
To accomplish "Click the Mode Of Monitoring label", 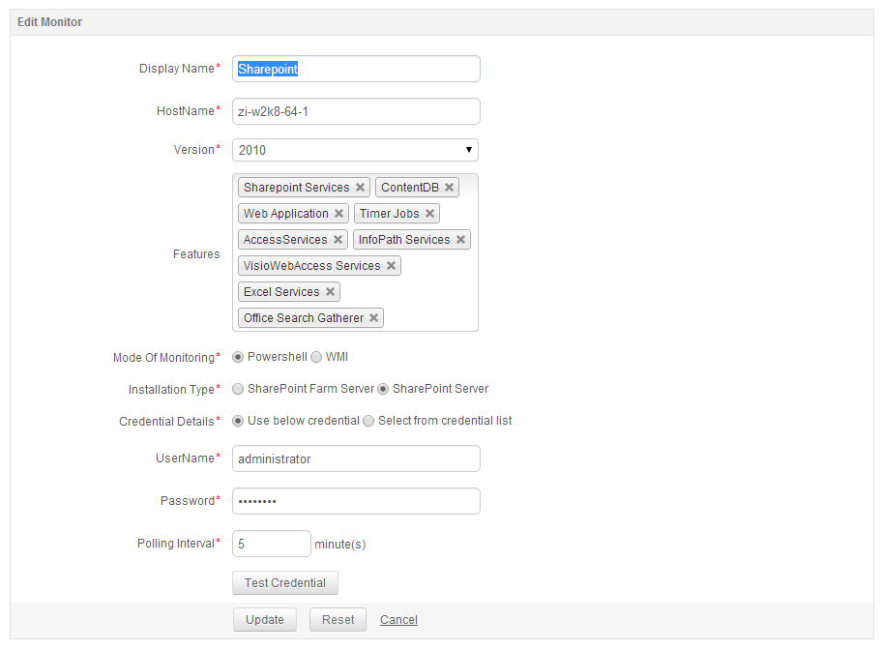I will [163, 358].
